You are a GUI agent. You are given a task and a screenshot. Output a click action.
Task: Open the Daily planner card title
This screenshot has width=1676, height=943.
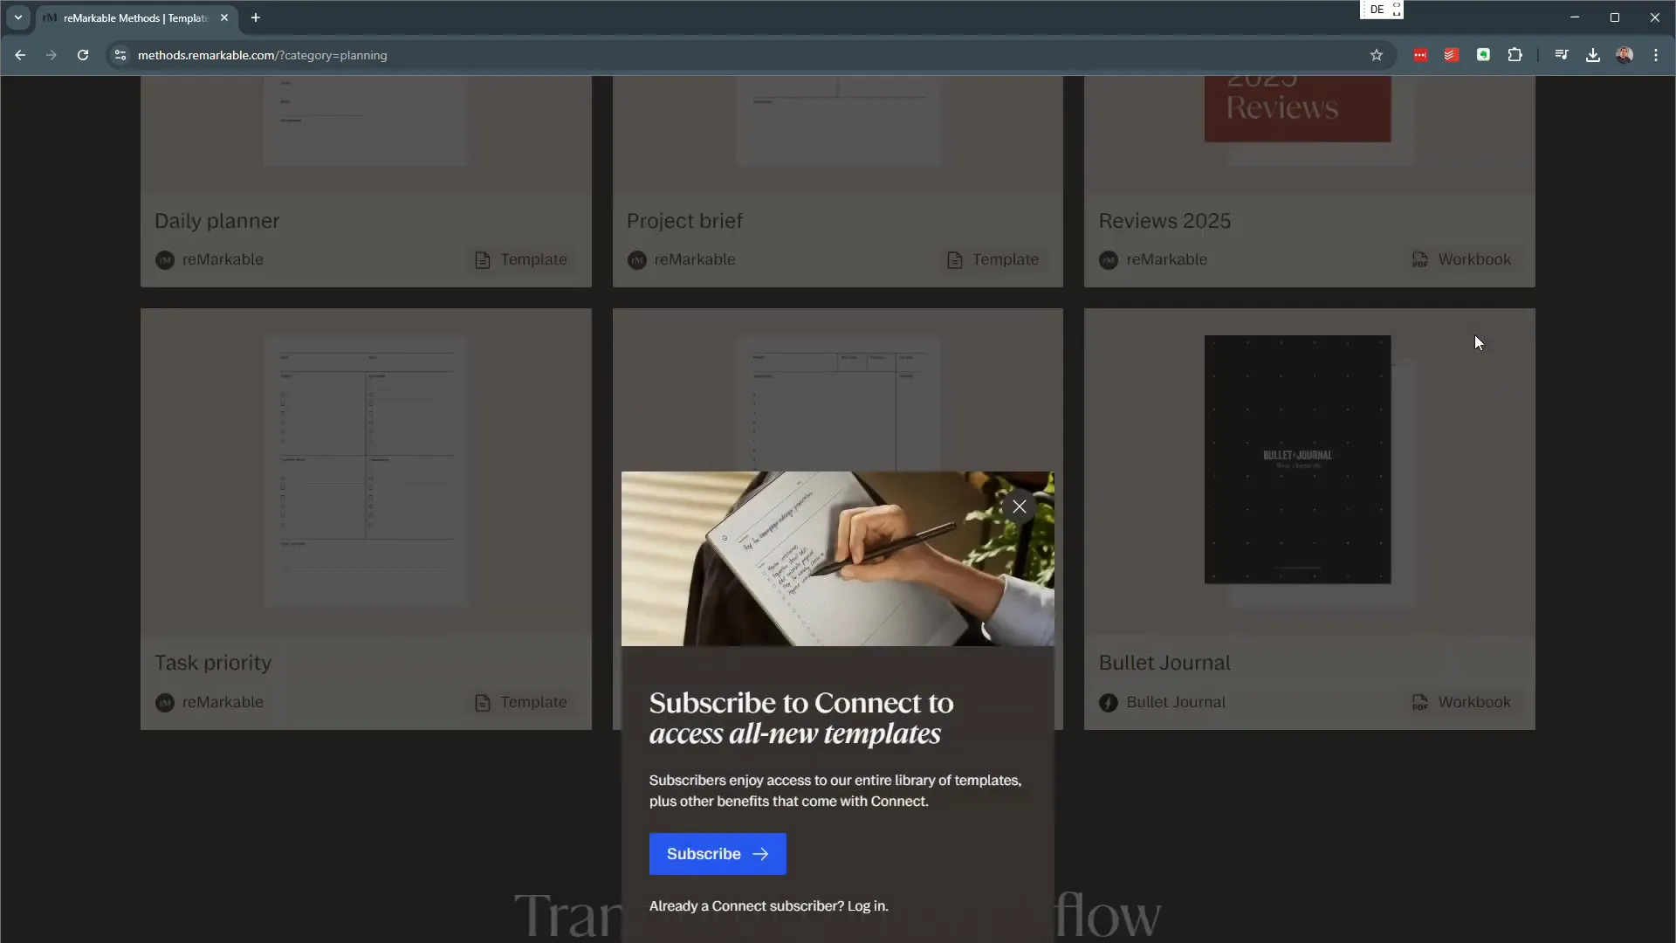(217, 221)
